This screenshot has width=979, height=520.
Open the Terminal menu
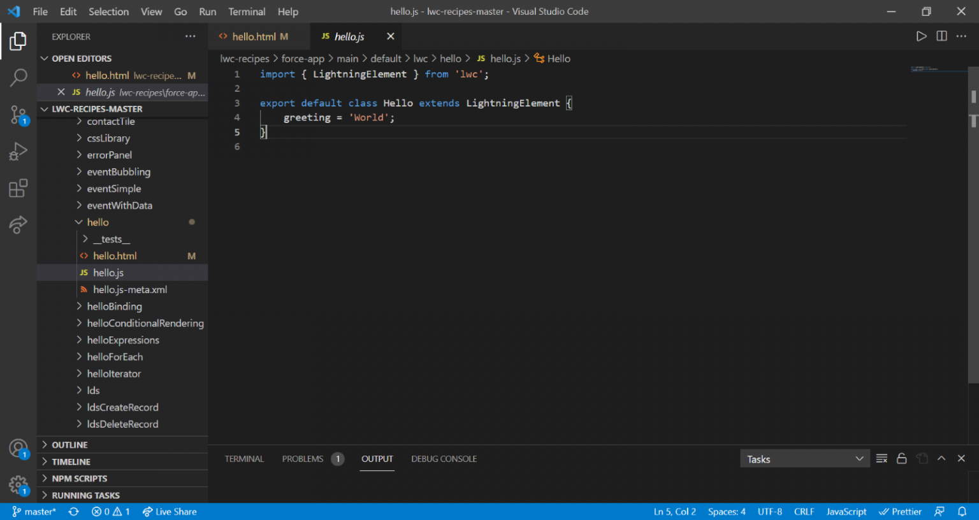coord(247,11)
